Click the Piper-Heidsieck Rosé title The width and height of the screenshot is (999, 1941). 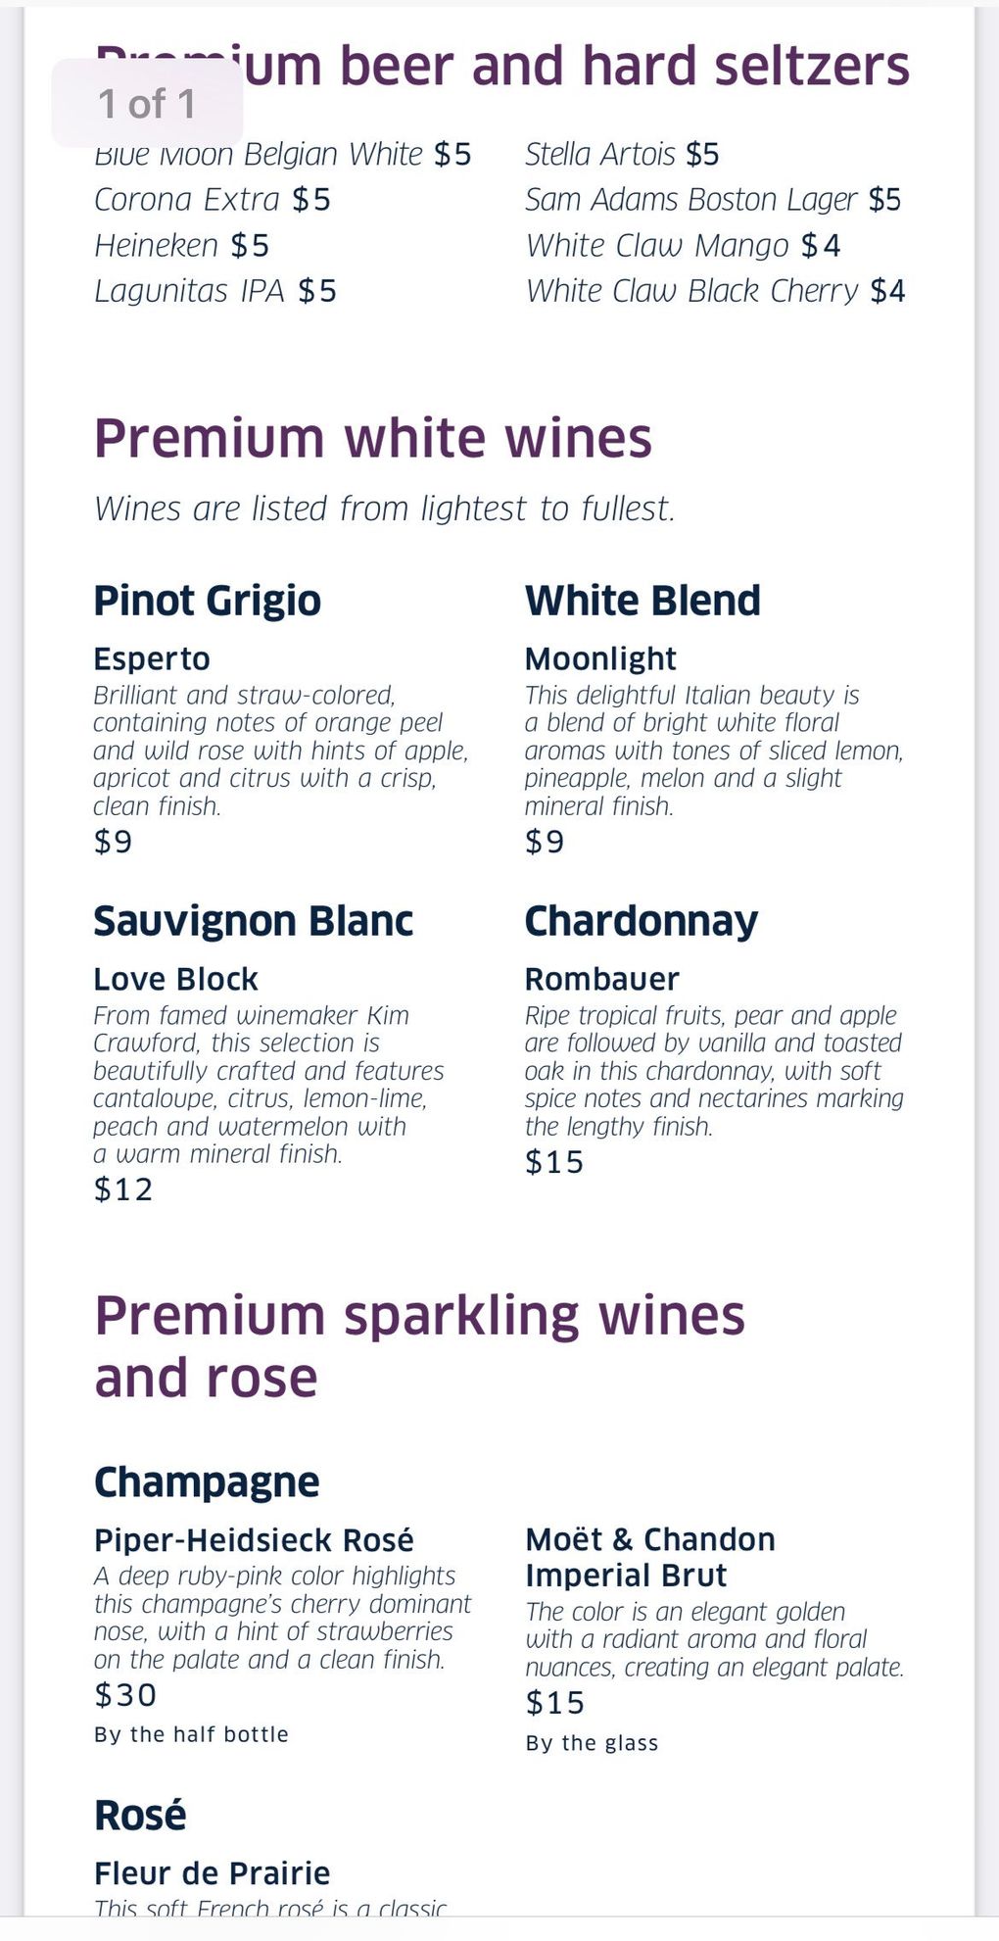point(254,1540)
